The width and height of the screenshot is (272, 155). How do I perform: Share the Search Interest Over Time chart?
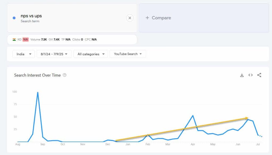pyautogui.click(x=259, y=75)
